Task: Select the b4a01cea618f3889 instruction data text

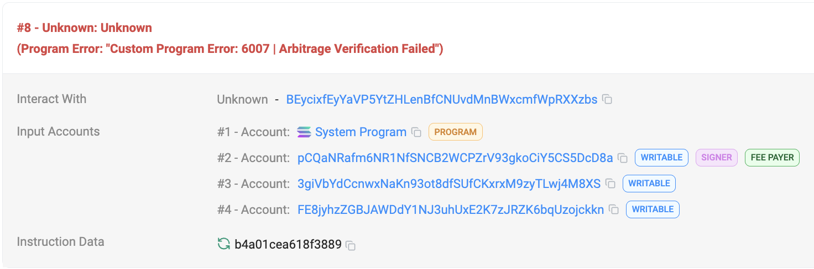Action: click(x=288, y=245)
